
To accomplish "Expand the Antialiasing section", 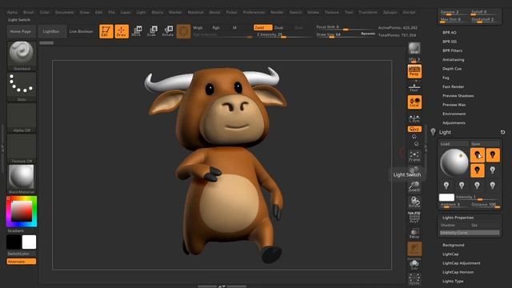I will click(454, 60).
